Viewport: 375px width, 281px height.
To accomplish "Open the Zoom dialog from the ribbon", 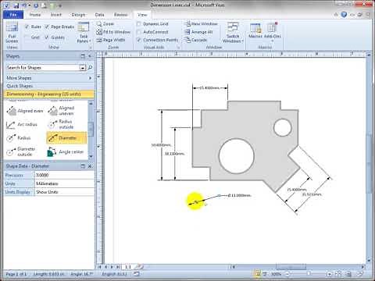I will (105, 24).
